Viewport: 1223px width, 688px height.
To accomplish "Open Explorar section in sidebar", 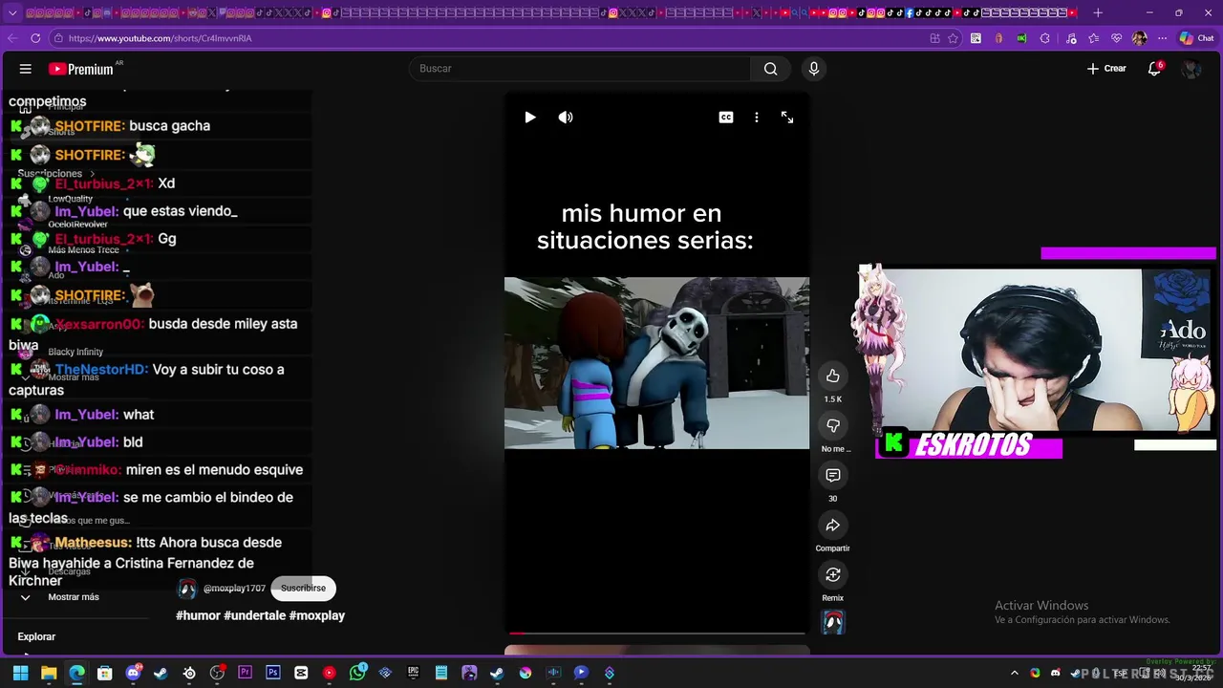I will pos(36,636).
